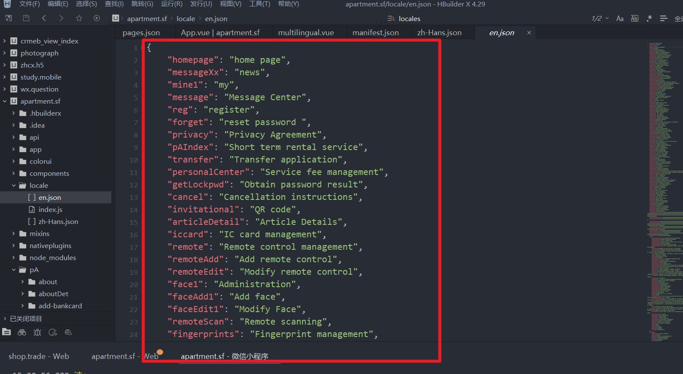The width and height of the screenshot is (683, 374).
Task: Click the sync export bottom sidebar icon
Action: coord(53,332)
